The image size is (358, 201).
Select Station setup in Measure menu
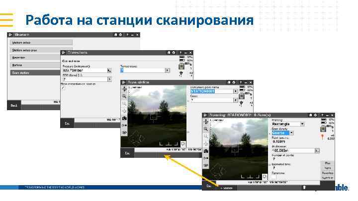tap(41, 43)
